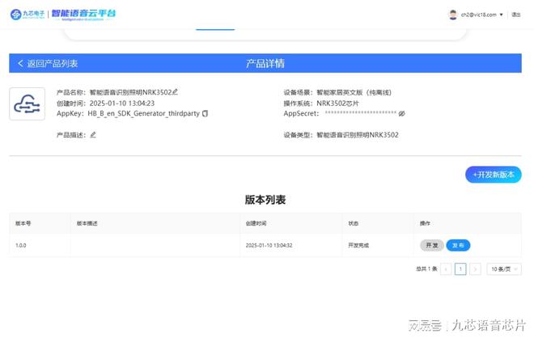Image resolution: width=534 pixels, height=338 pixels.
Task: Click the 九芯电子 logo in header
Action: pos(28,15)
